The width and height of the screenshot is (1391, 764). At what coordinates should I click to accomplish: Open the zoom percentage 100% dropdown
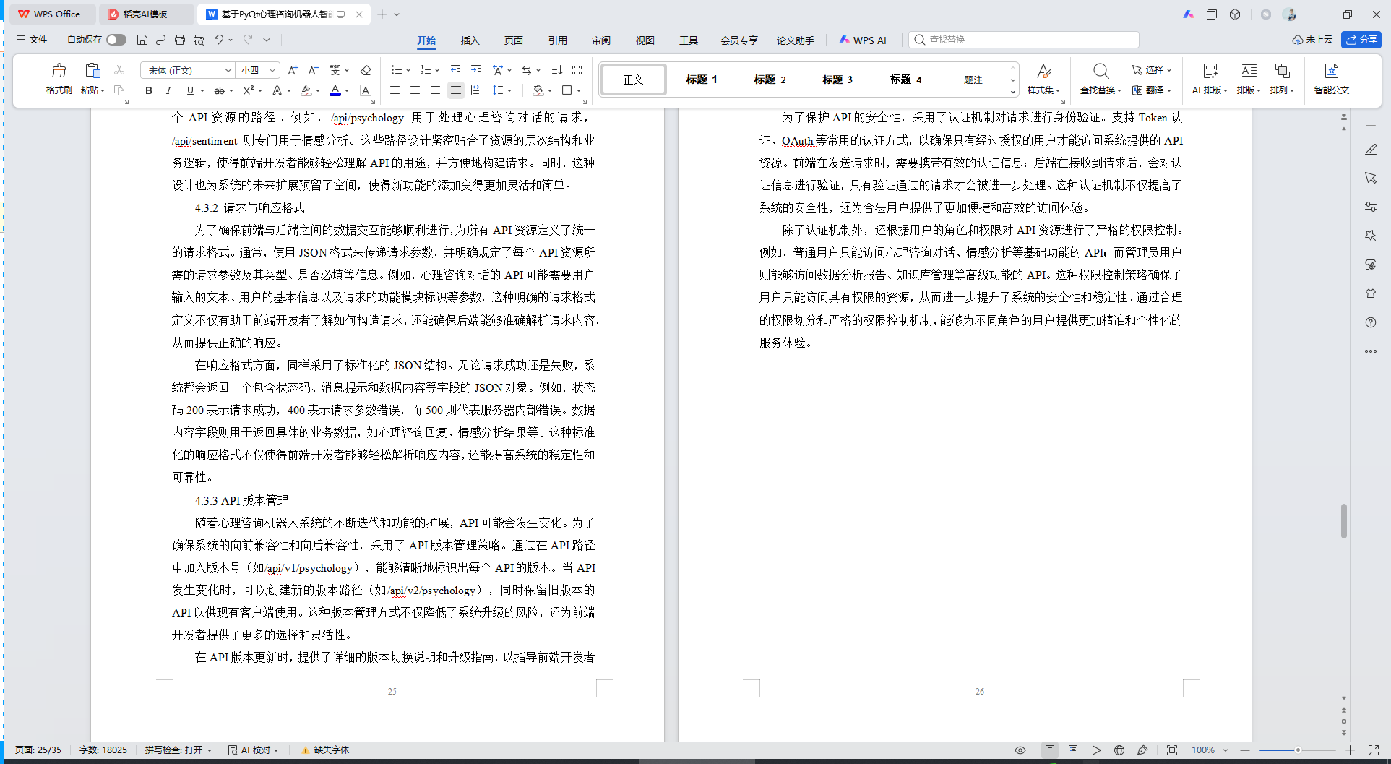pos(1210,750)
